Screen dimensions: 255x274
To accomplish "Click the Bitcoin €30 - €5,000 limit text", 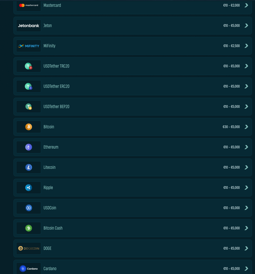I will tap(231, 127).
